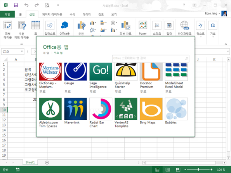Select the Docstoc Premium app

click(151, 78)
